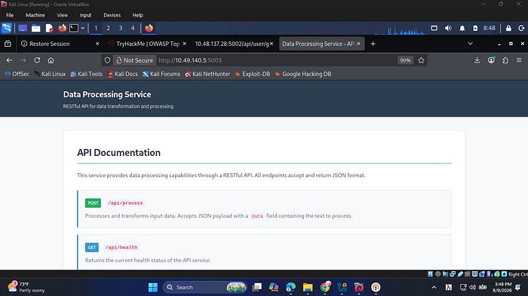The width and height of the screenshot is (528, 296).
Task: Launch Firefox from the Kali panel launcher
Action: click(62, 29)
